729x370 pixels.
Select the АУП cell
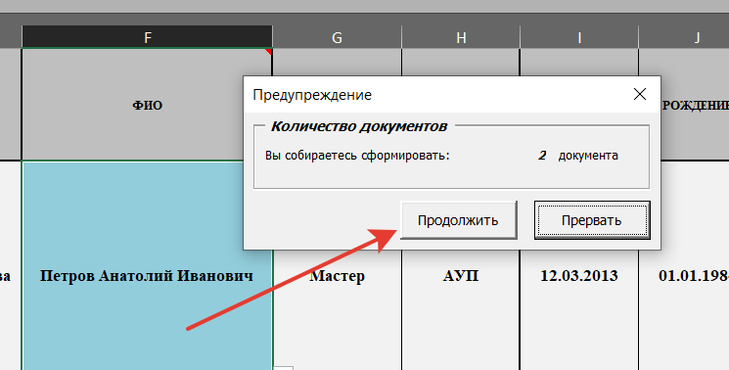pos(461,275)
